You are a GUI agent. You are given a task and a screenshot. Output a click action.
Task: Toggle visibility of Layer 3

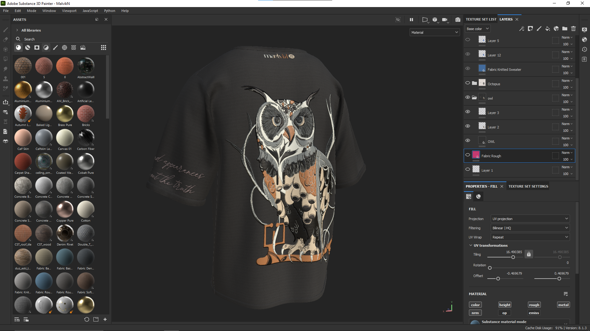(468, 112)
